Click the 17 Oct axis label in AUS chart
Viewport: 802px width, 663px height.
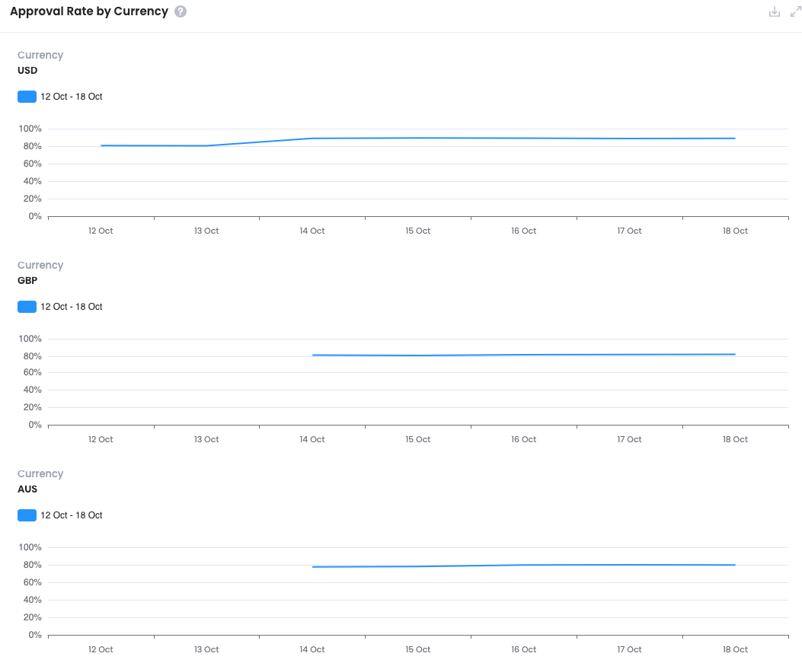629,650
